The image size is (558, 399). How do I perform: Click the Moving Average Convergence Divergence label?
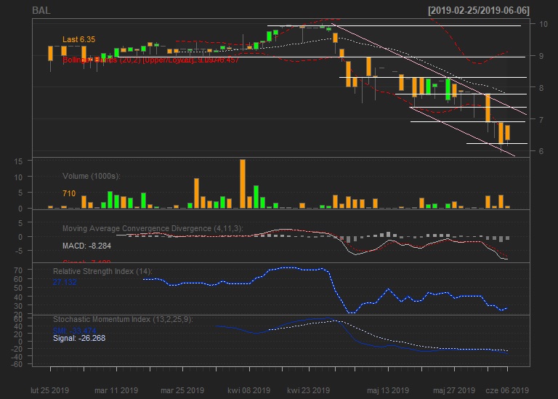coord(153,228)
